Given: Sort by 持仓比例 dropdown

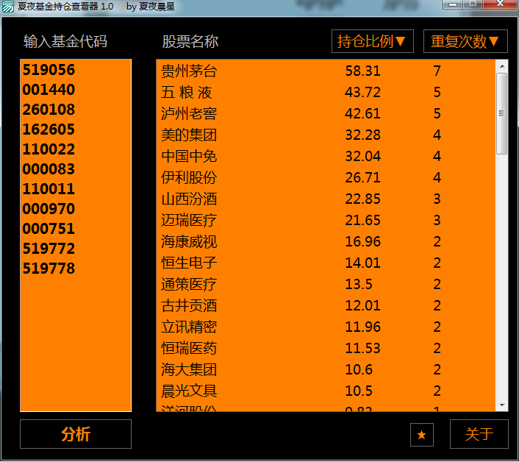Looking at the screenshot, I should pyautogui.click(x=372, y=41).
